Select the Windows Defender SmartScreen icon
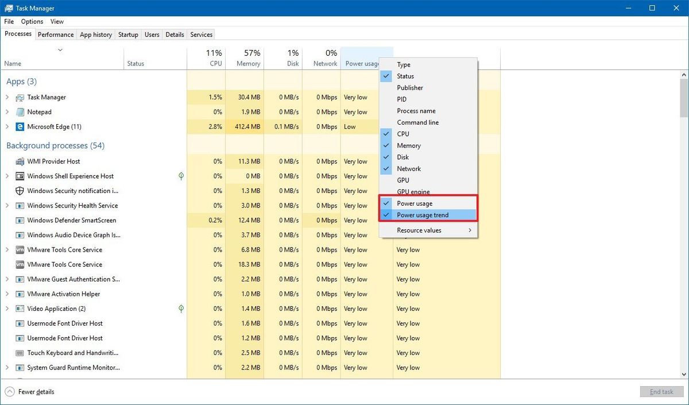Image resolution: width=689 pixels, height=405 pixels. coord(20,220)
